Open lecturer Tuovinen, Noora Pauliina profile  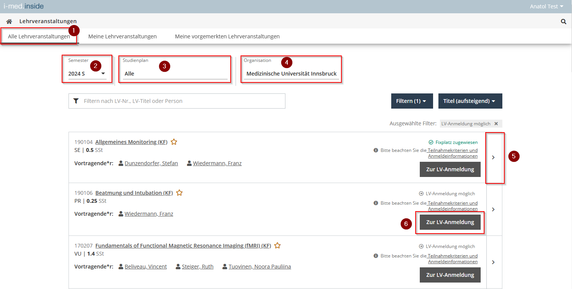point(260,267)
